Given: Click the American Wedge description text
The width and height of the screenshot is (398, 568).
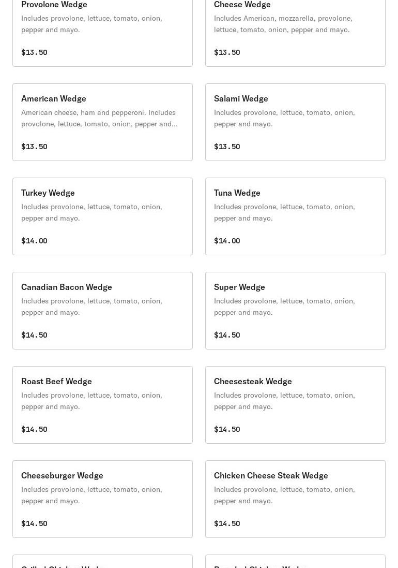Looking at the screenshot, I should (99, 118).
